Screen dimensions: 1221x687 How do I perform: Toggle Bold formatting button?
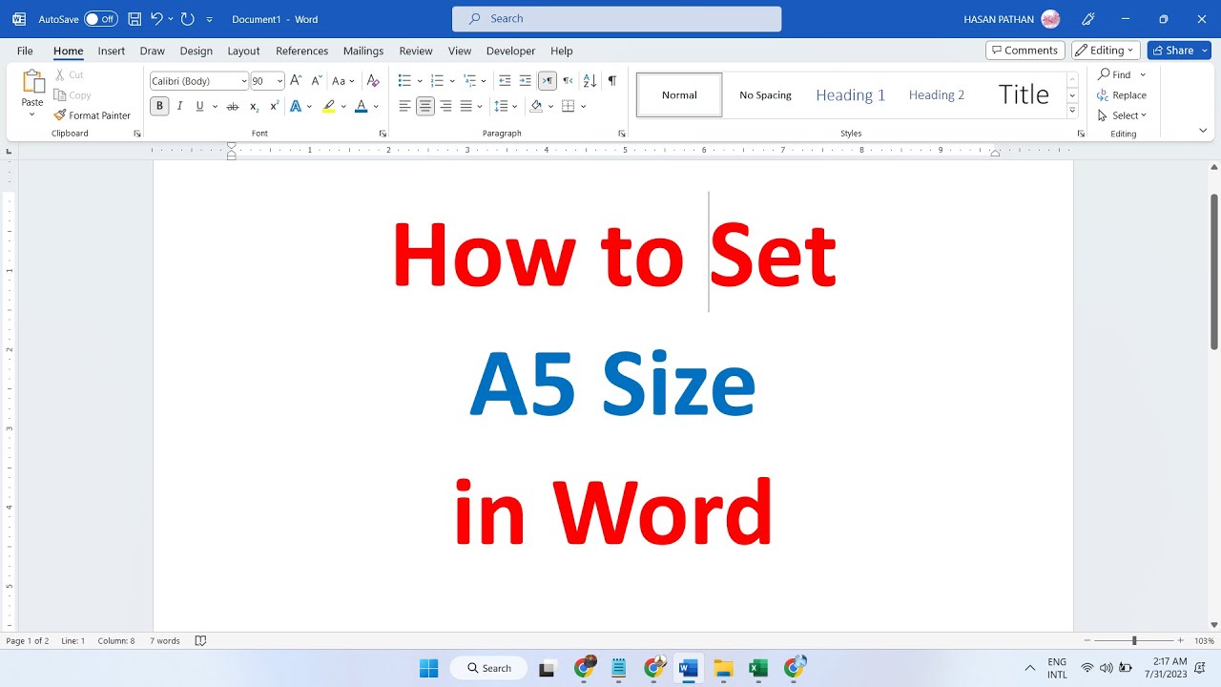[x=159, y=106]
